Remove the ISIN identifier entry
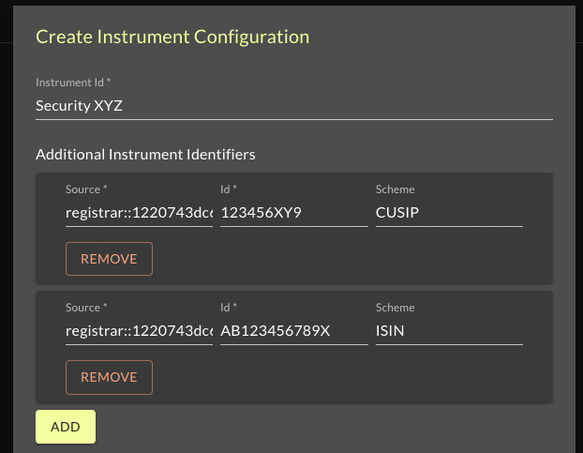This screenshot has height=453, width=583. pos(109,377)
